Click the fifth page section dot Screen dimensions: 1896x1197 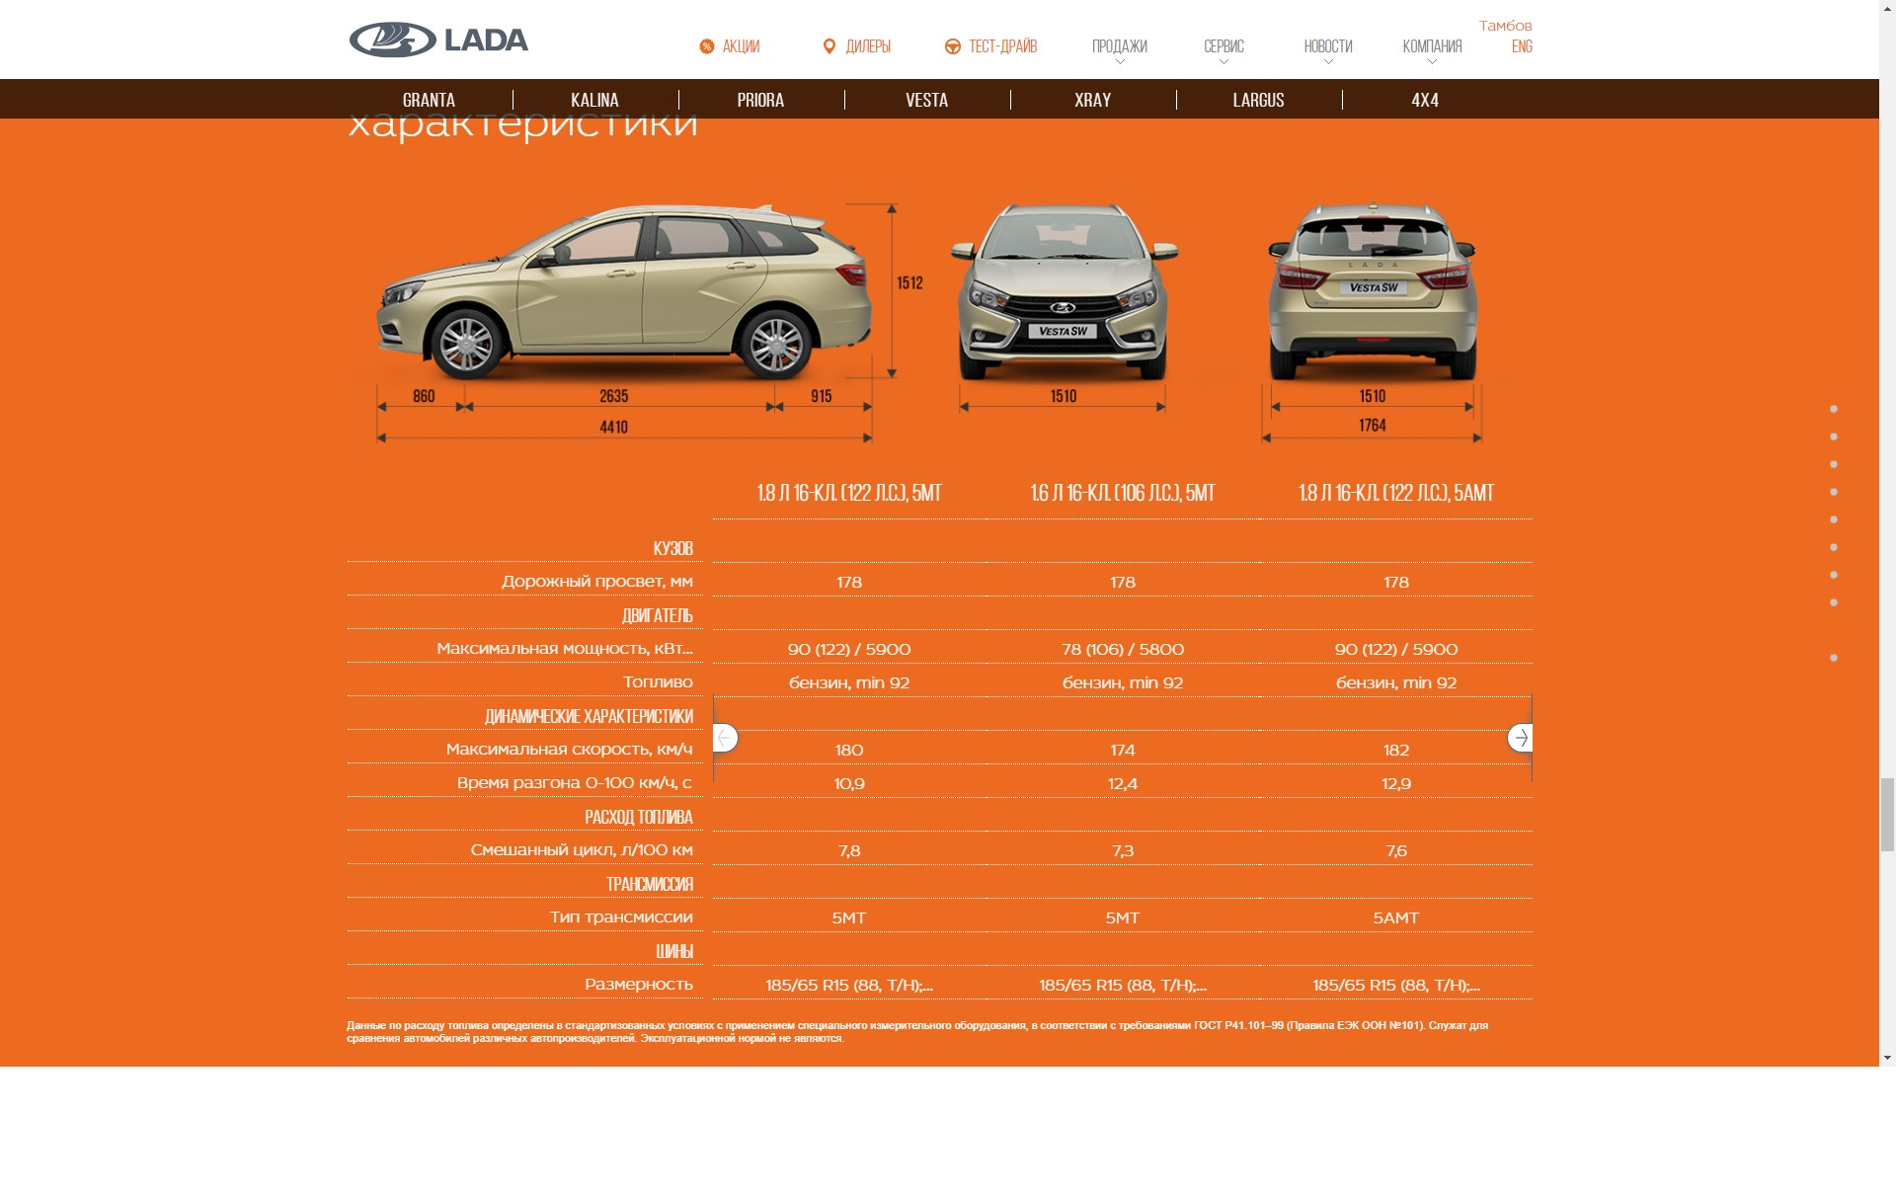1834,519
